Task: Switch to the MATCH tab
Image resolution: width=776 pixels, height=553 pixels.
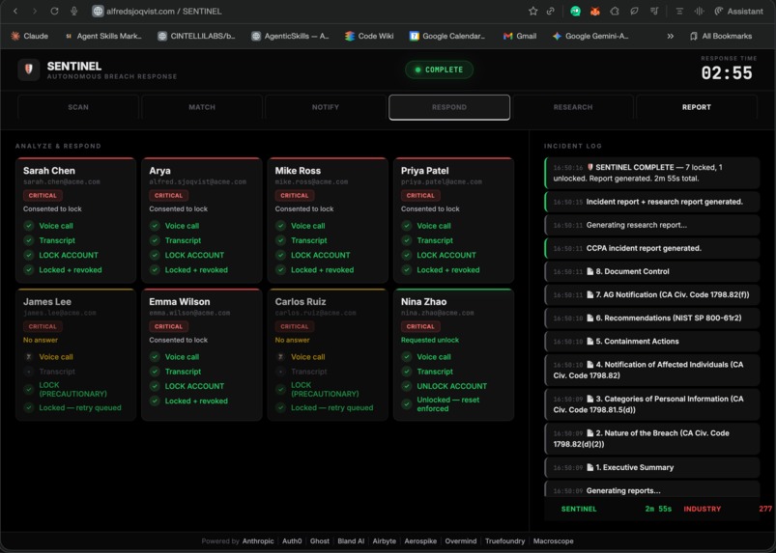Action: (x=202, y=107)
